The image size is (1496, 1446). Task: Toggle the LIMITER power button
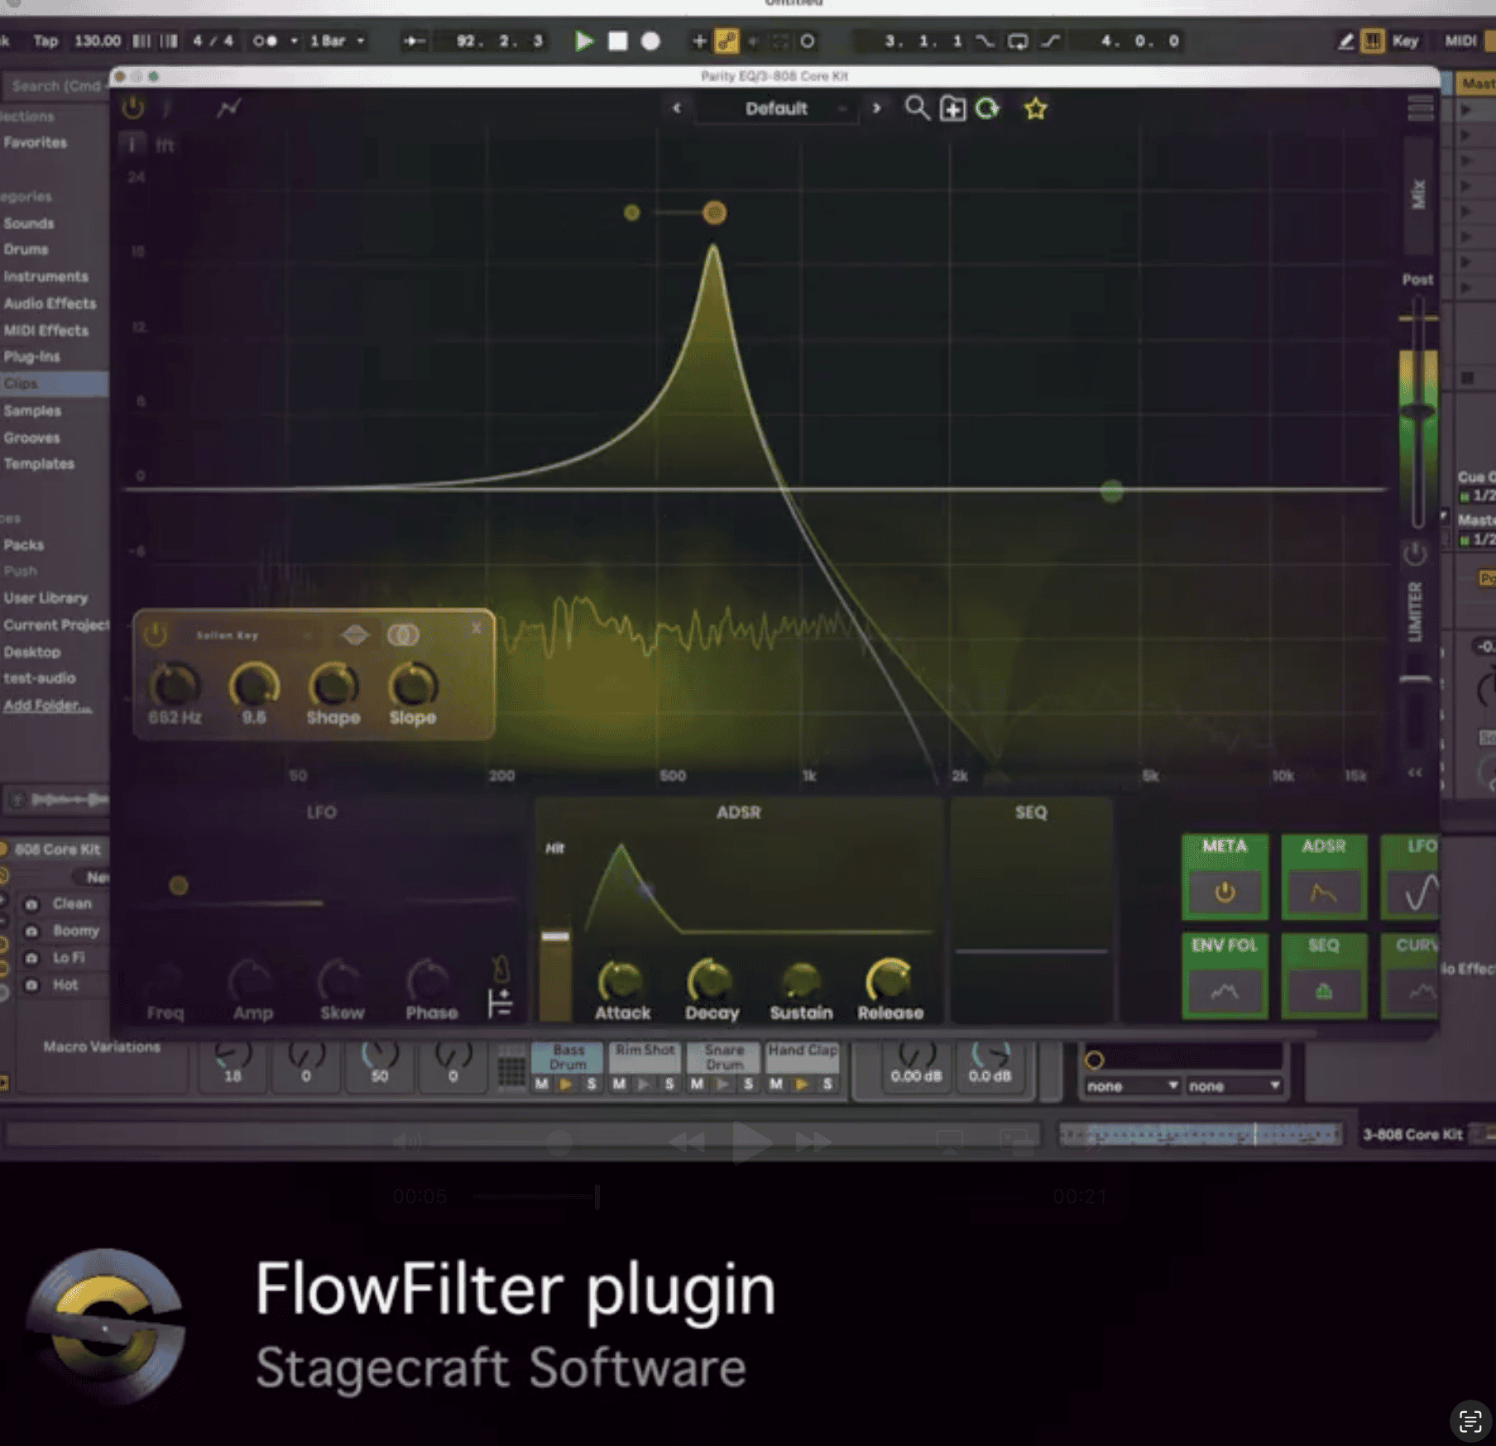pyautogui.click(x=1415, y=553)
